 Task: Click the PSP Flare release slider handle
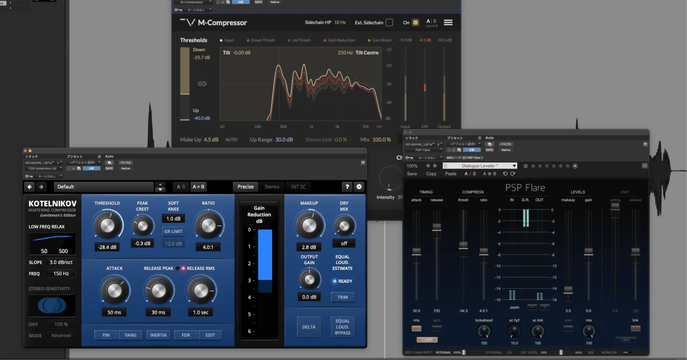pos(437,227)
